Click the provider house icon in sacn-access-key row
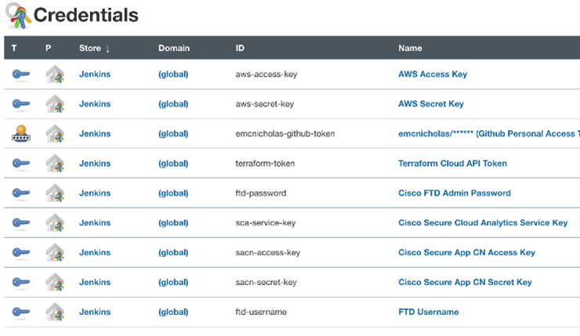The height and width of the screenshot is (336, 580). (55, 252)
